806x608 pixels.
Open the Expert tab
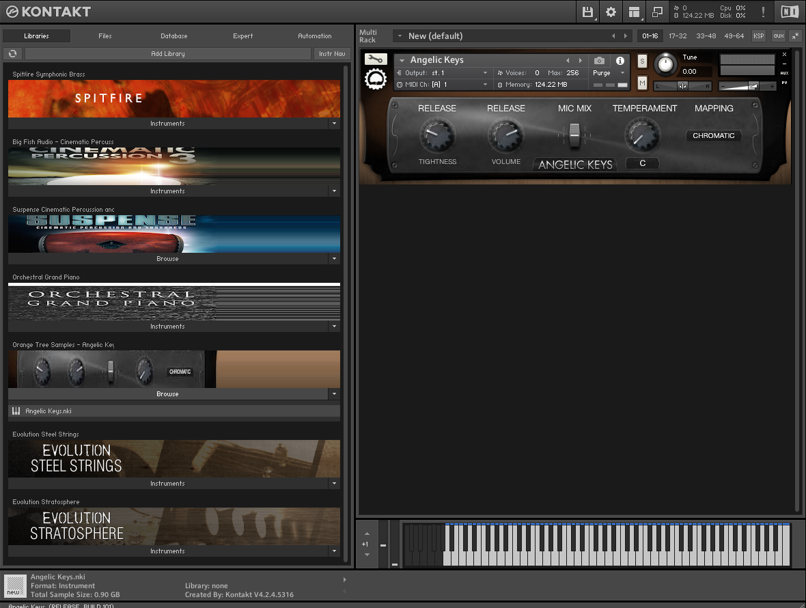click(x=242, y=36)
